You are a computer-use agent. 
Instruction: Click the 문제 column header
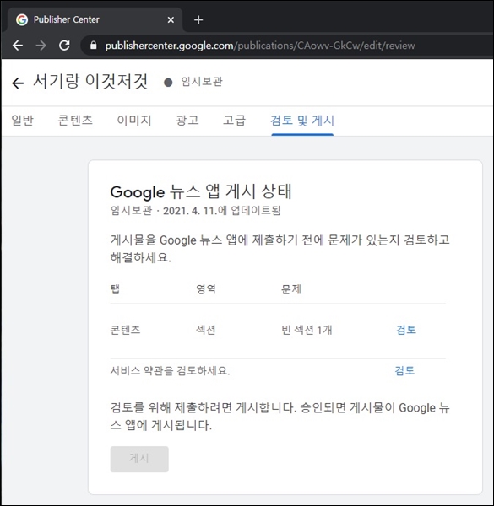(291, 288)
